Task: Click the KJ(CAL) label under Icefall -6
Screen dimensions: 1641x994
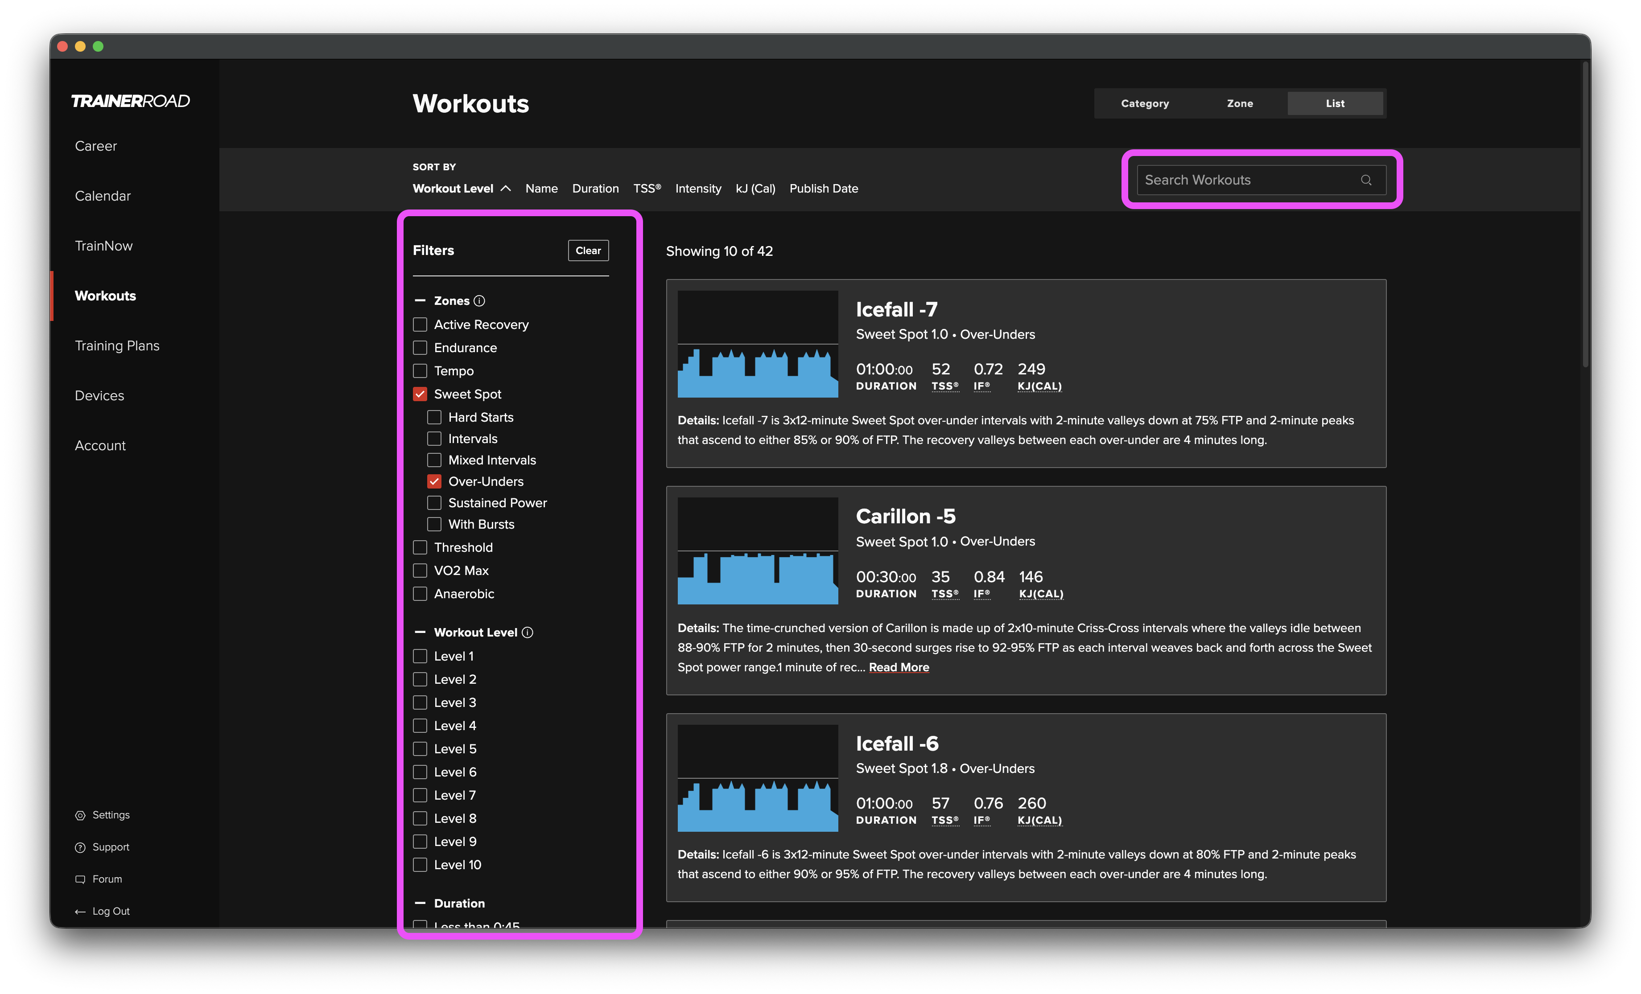Action: click(x=1039, y=820)
